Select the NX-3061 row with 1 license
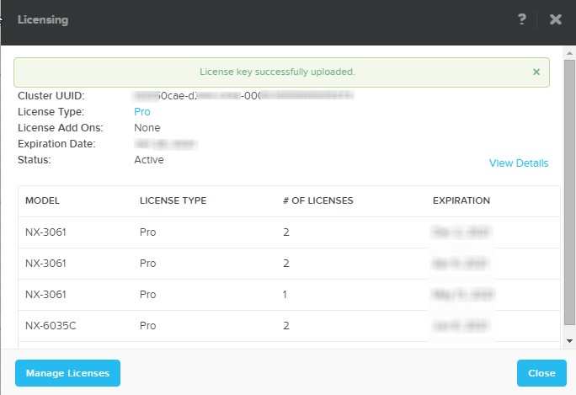The height and width of the screenshot is (395, 576). coord(288,295)
